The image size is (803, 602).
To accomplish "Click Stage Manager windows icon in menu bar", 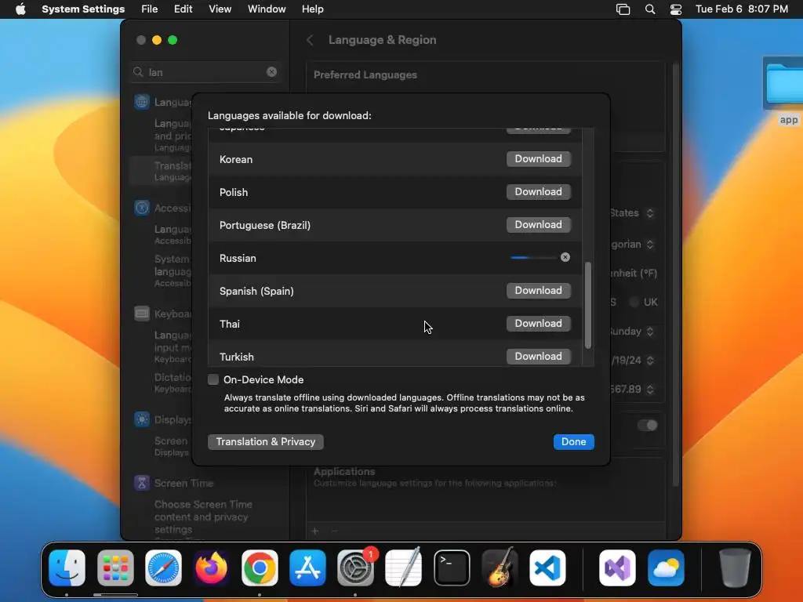I will [x=623, y=9].
